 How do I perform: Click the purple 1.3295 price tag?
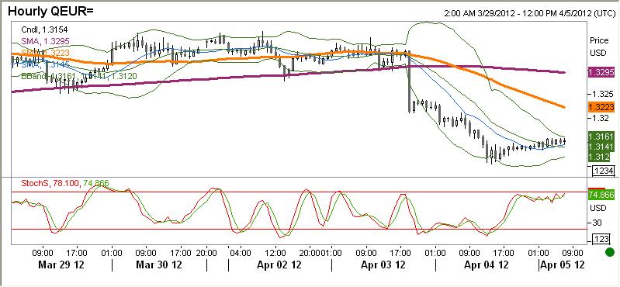[601, 72]
